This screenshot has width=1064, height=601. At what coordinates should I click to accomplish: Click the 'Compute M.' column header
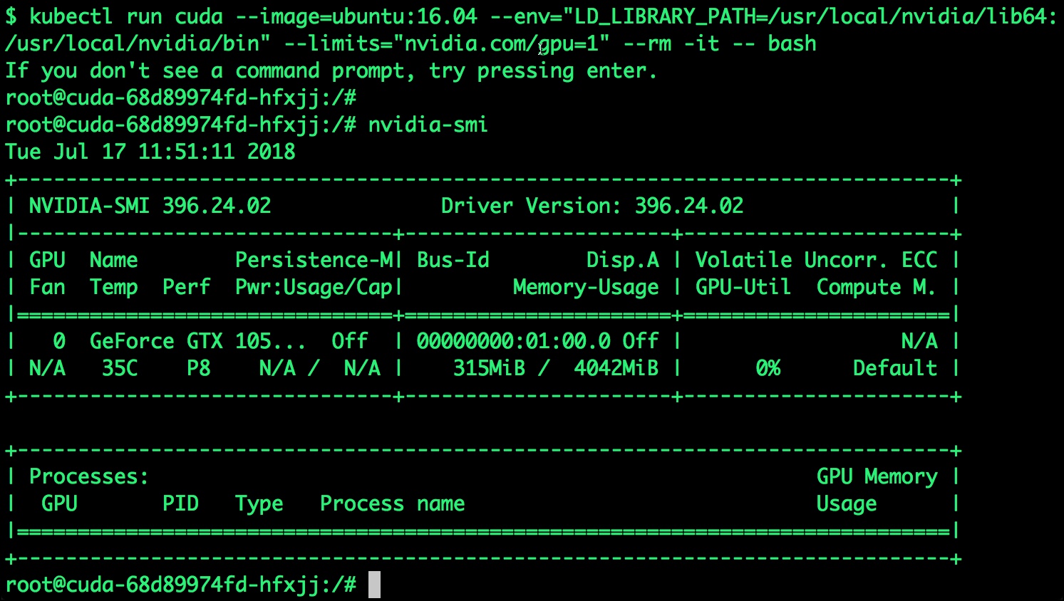(877, 287)
